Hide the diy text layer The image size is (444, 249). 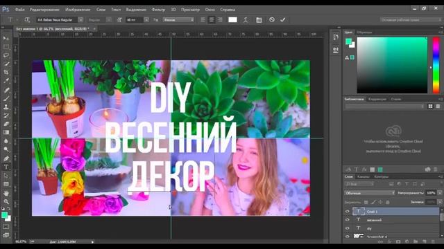[x=347, y=228]
